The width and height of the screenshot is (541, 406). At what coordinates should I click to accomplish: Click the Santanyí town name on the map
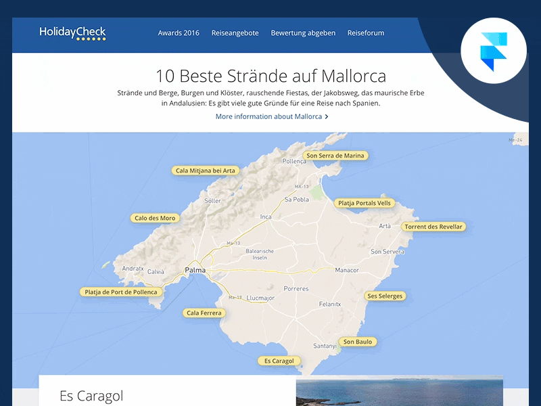(x=325, y=346)
